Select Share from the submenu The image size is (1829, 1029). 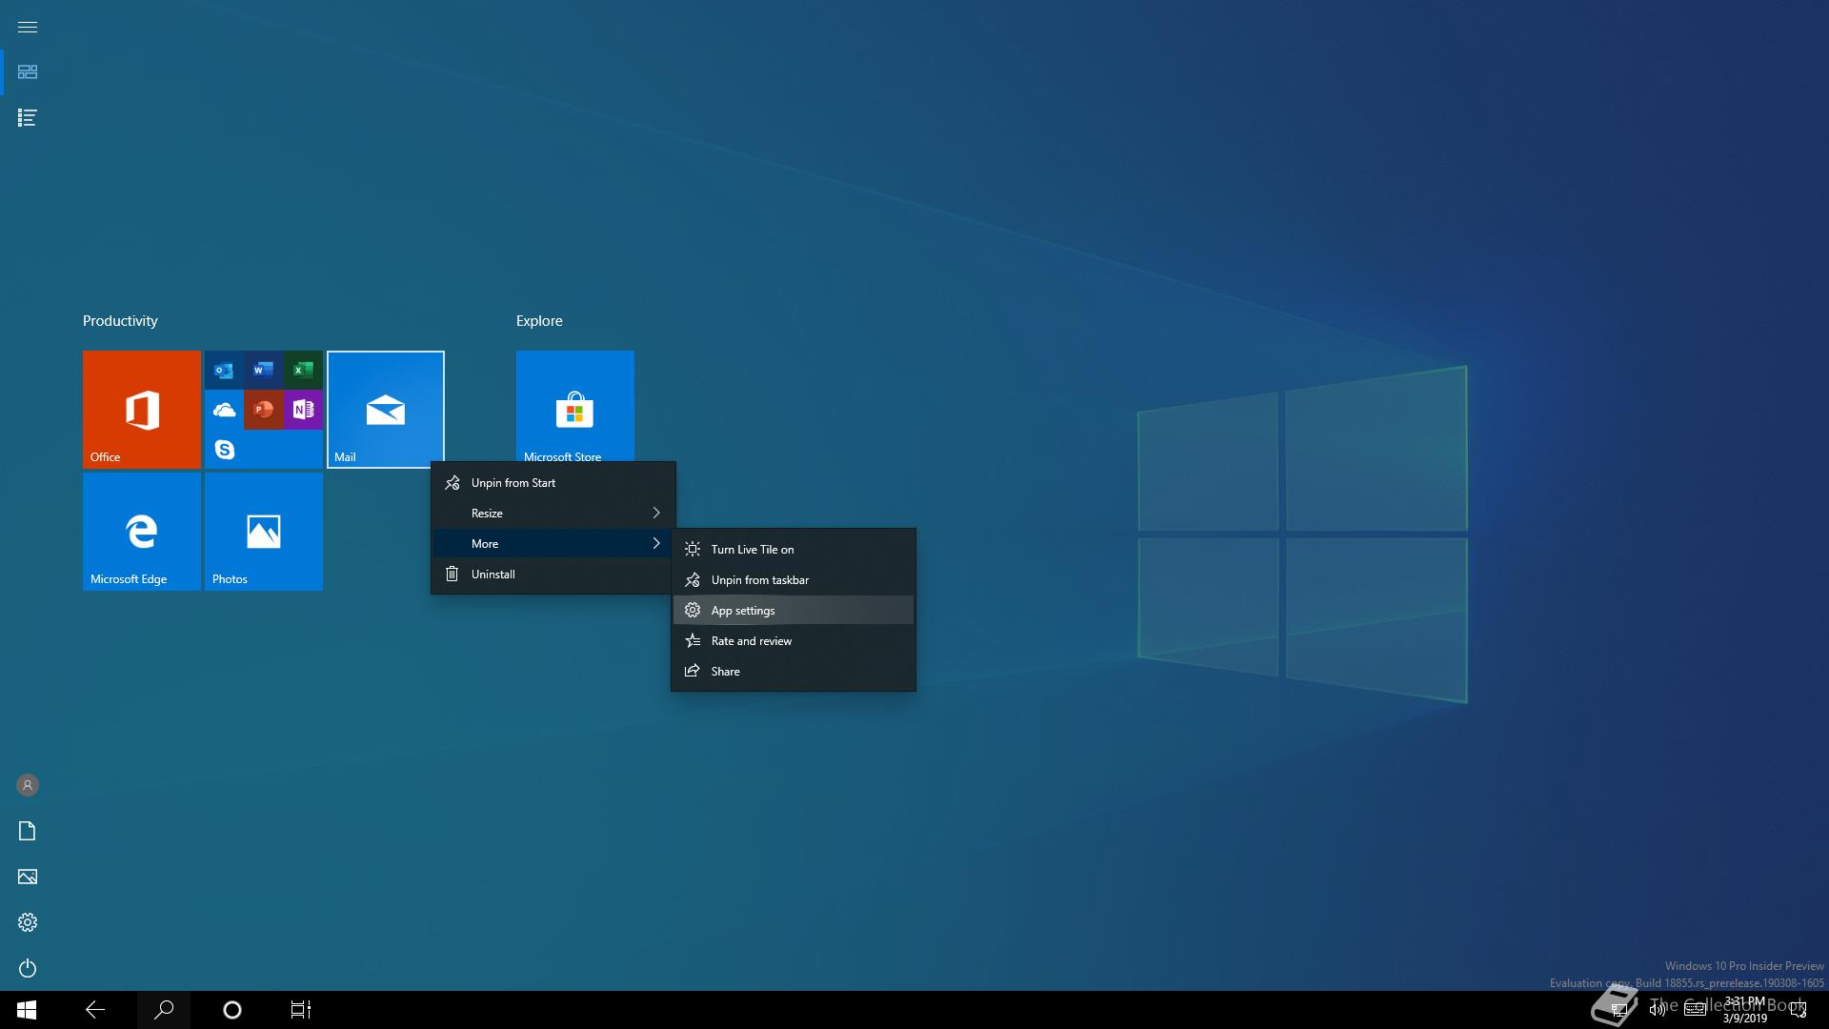[794, 672]
